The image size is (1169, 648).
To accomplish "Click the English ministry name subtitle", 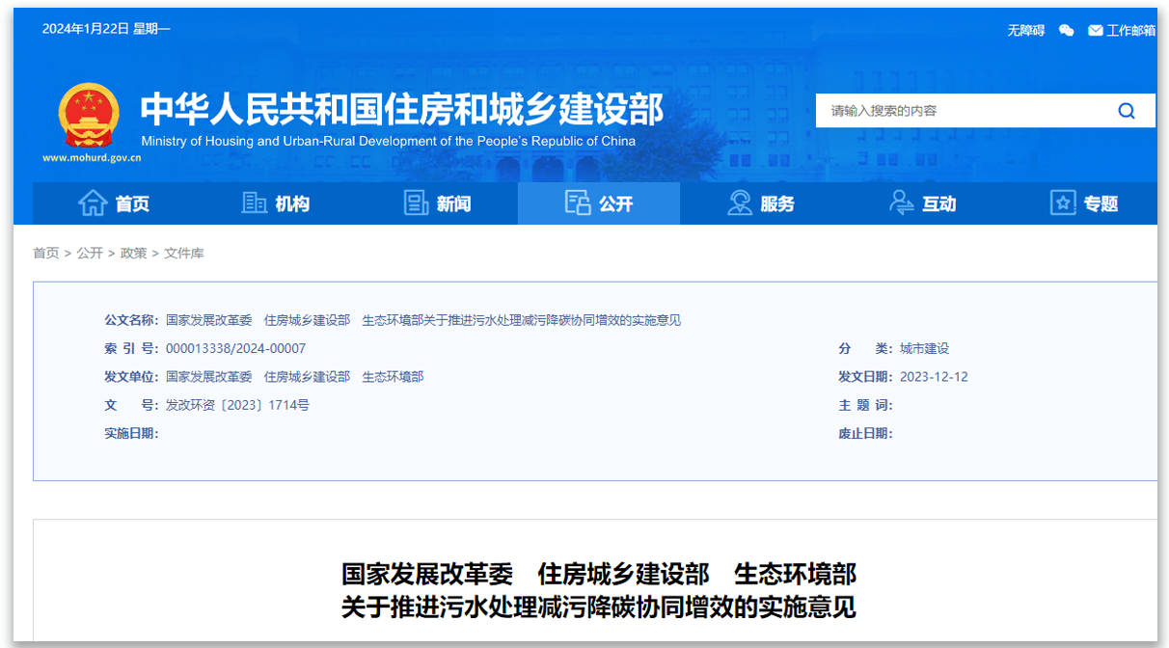I will [x=389, y=141].
